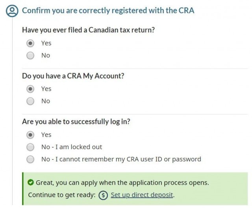Select No for filed a Canadian tax return
The width and height of the screenshot is (252, 208).
coord(30,55)
